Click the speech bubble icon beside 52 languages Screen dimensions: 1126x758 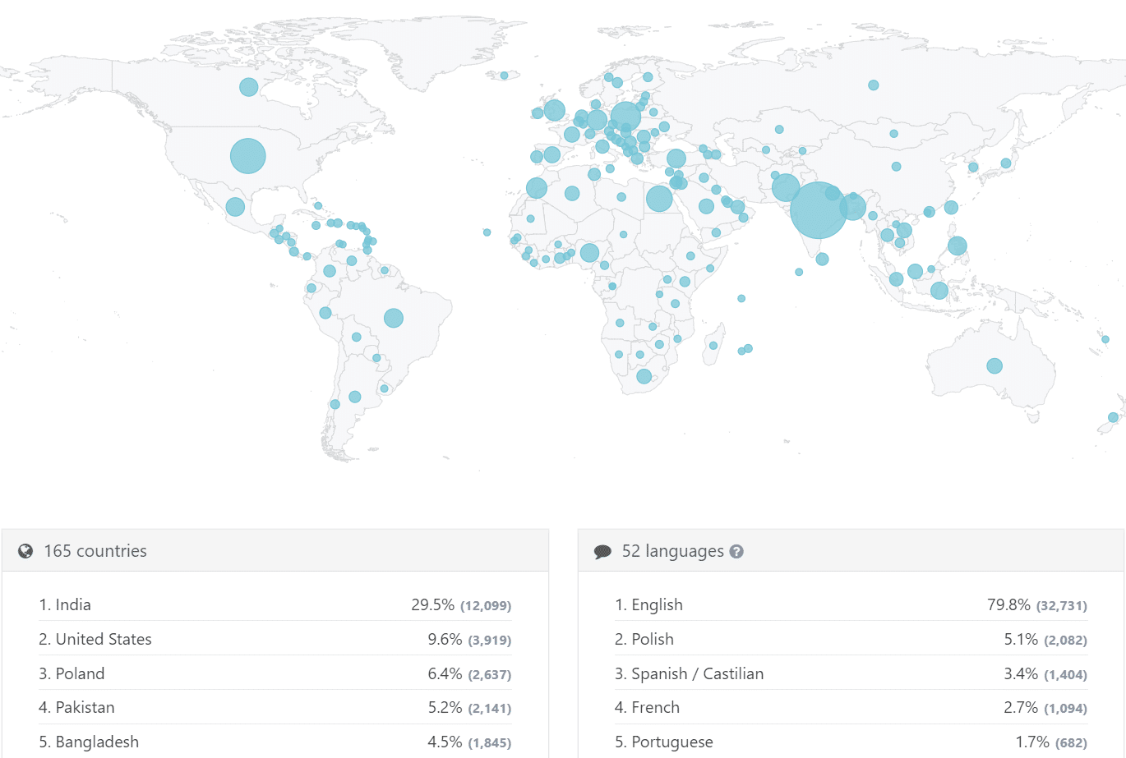click(602, 552)
